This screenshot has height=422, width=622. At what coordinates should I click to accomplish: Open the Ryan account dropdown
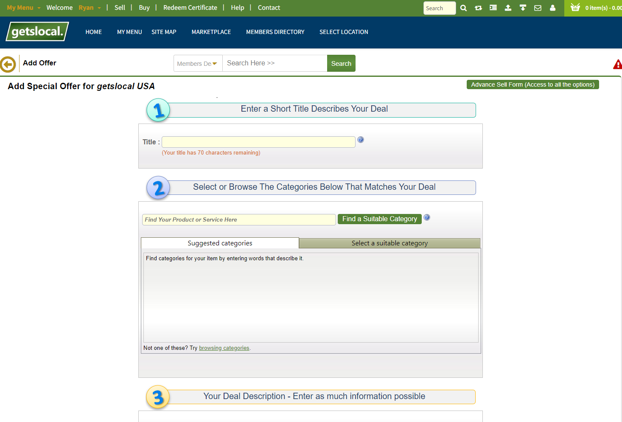[90, 8]
